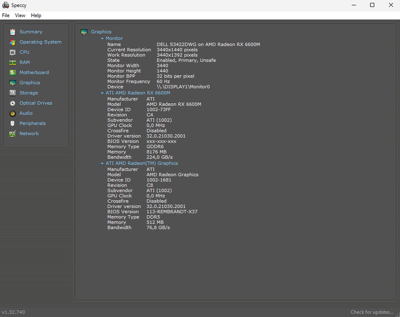
Task: Click the Monitor section heading
Action: pyautogui.click(x=114, y=38)
